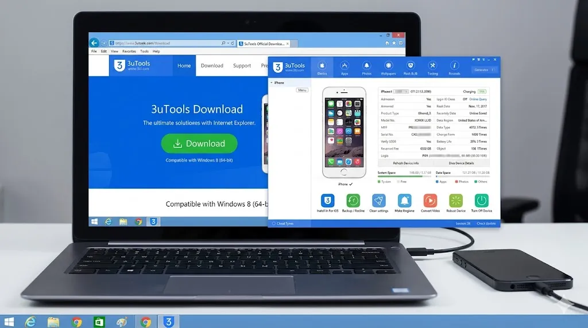Click the search magnifier in address bar
This screenshot has width=588, height=328.
tap(223, 43)
